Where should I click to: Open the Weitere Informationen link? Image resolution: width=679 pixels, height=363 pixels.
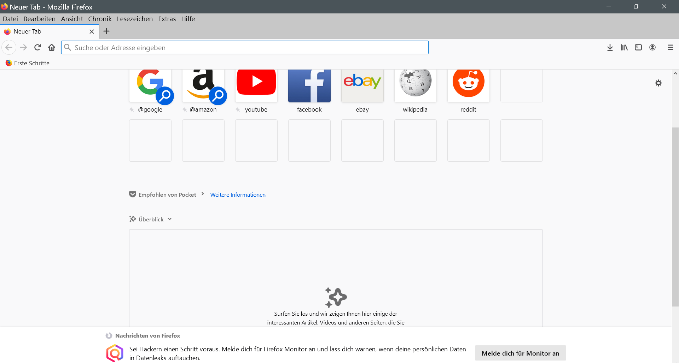238,195
